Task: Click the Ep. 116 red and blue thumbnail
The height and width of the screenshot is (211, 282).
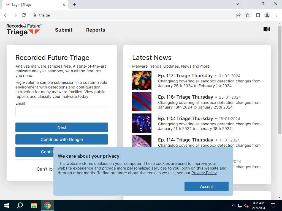Action: (142, 102)
